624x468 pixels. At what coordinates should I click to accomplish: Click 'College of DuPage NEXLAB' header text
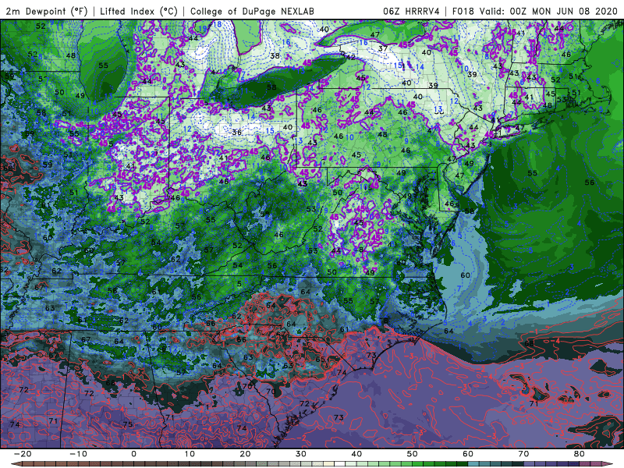point(252,11)
